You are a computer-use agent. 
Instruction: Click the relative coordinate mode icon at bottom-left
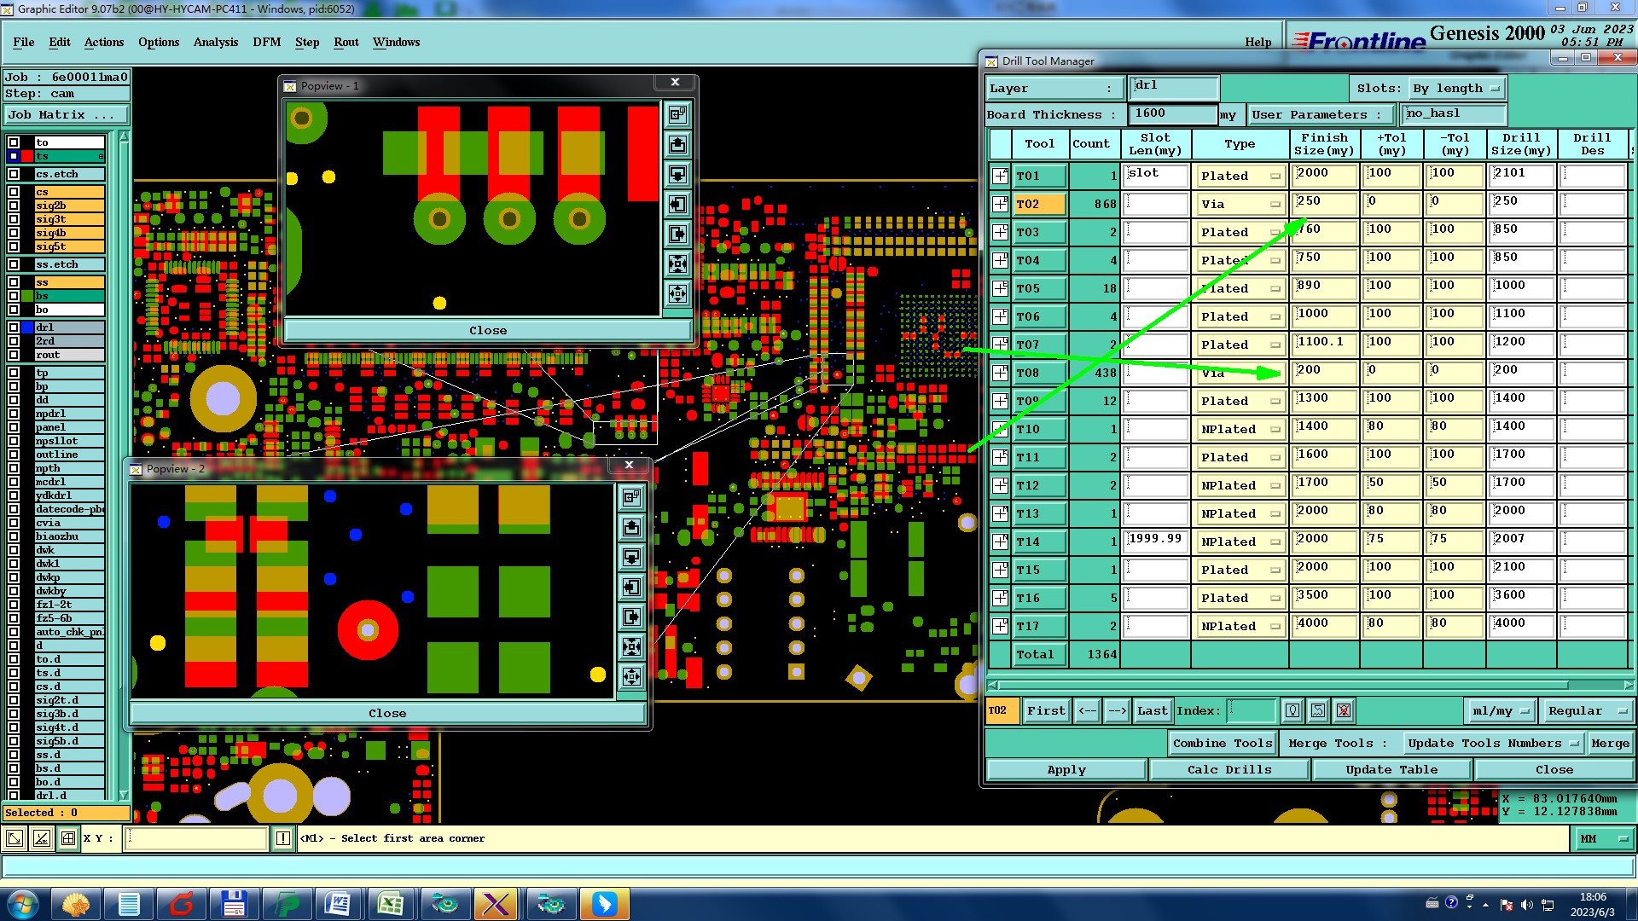tap(41, 839)
